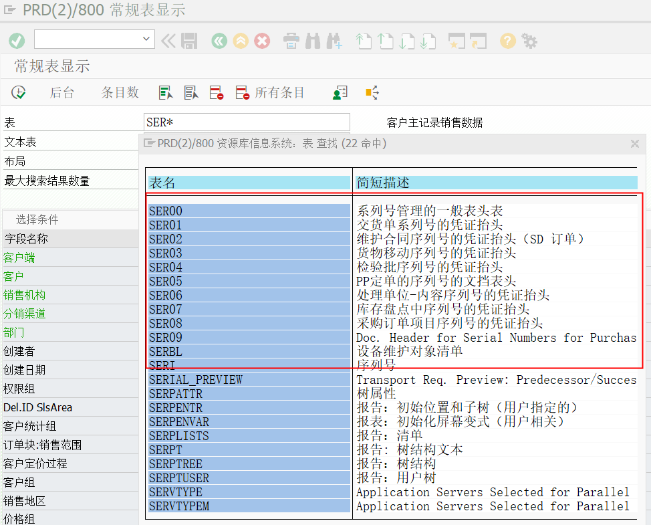
Task: Select table SERBL in the list
Action: 249,351
